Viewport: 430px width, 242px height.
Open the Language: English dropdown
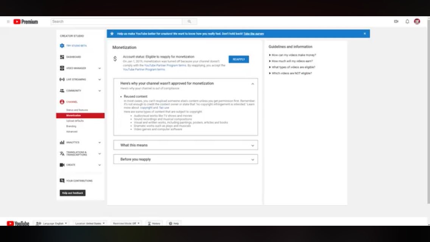coord(51,223)
